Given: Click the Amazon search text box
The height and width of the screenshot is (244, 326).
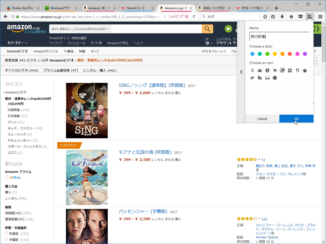Looking at the screenshot, I should click(x=156, y=29).
